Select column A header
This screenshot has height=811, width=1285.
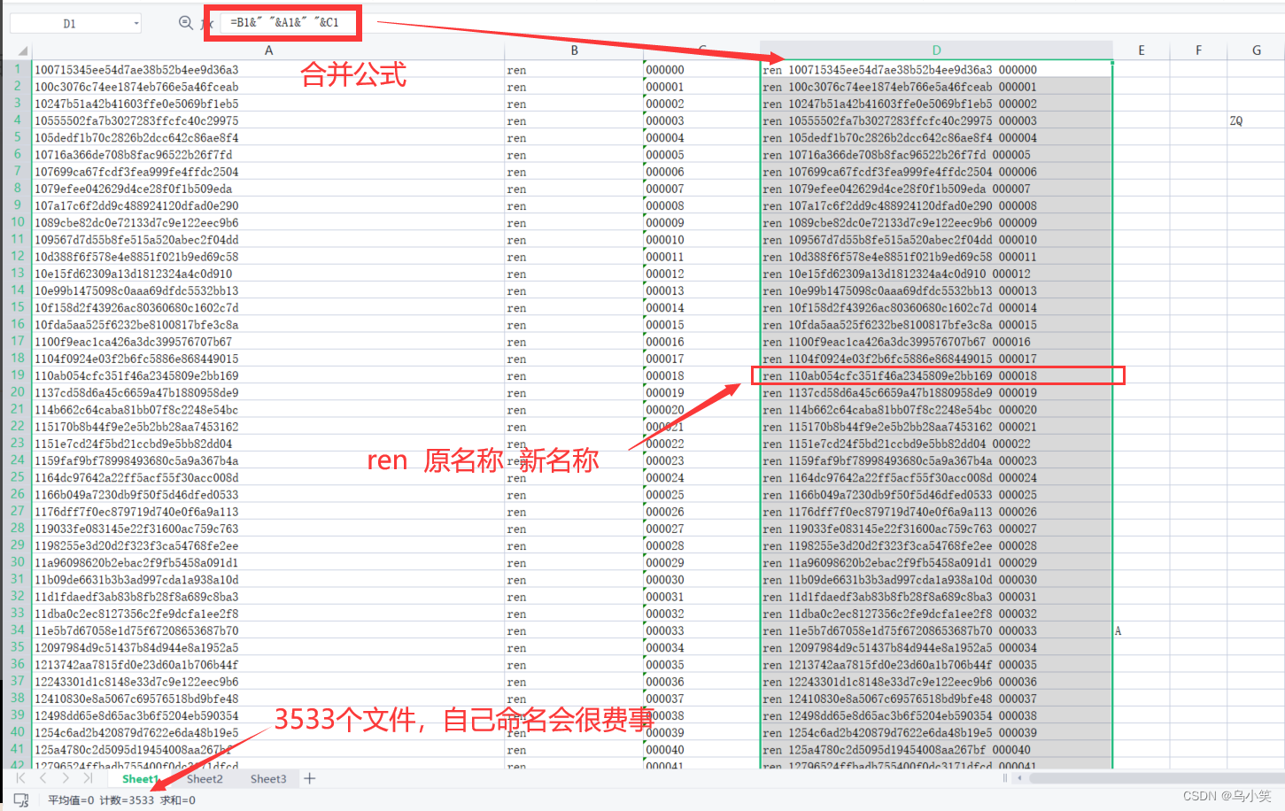(268, 50)
